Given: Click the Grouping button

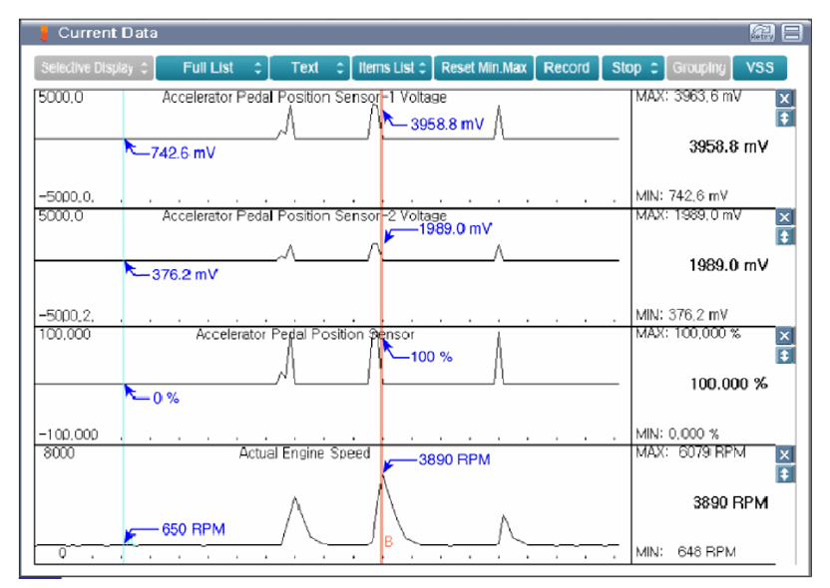Looking at the screenshot, I should pyautogui.click(x=698, y=68).
